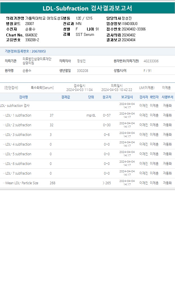Click reception datetime 2024-04-03 11:04

pos(79,90)
